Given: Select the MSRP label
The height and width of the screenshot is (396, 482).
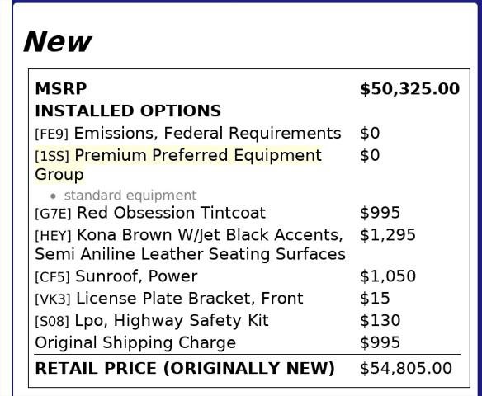Looking at the screenshot, I should 61,89.
